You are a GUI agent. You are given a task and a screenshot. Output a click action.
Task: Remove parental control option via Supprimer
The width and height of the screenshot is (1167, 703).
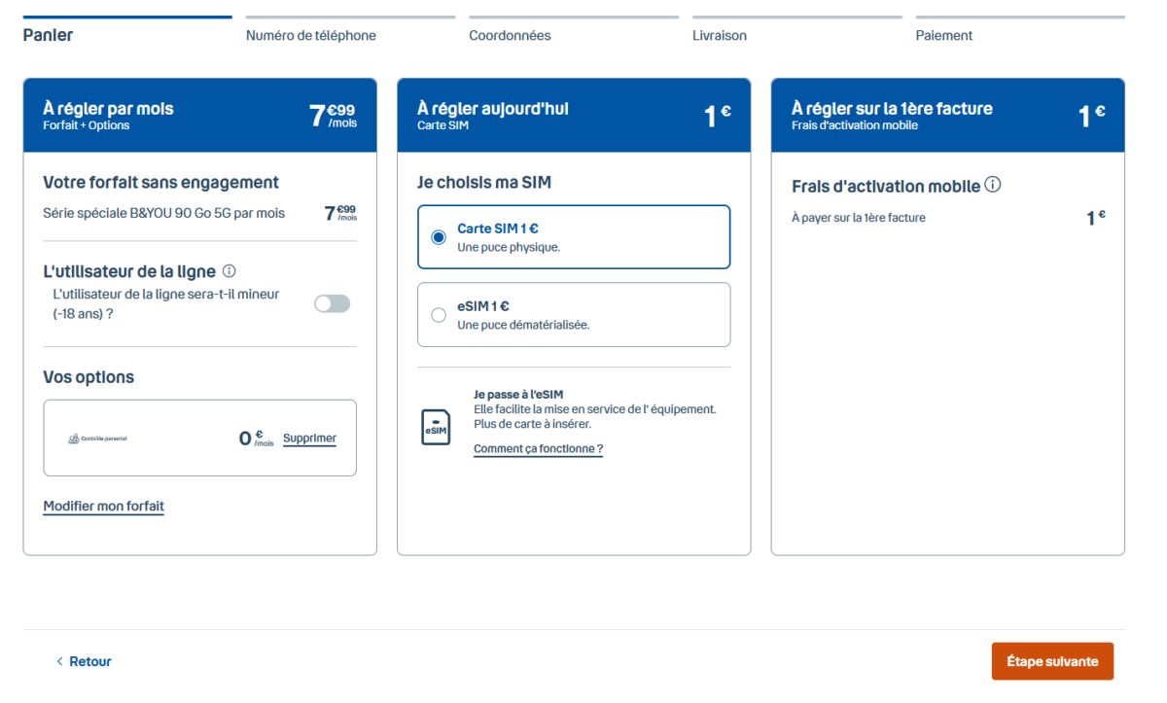point(309,439)
